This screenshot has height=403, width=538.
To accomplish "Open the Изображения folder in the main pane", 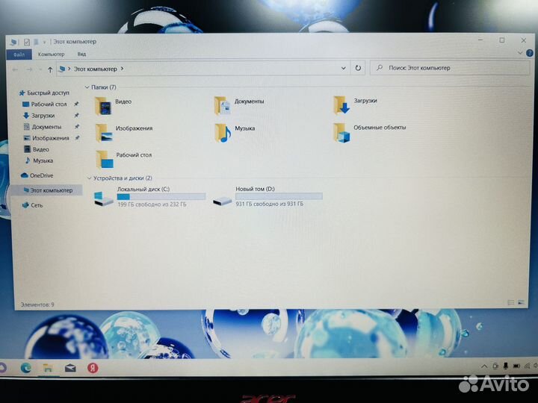I will pos(124,132).
